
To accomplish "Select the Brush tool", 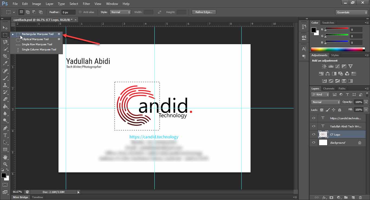I will pyautogui.click(x=5, y=78).
